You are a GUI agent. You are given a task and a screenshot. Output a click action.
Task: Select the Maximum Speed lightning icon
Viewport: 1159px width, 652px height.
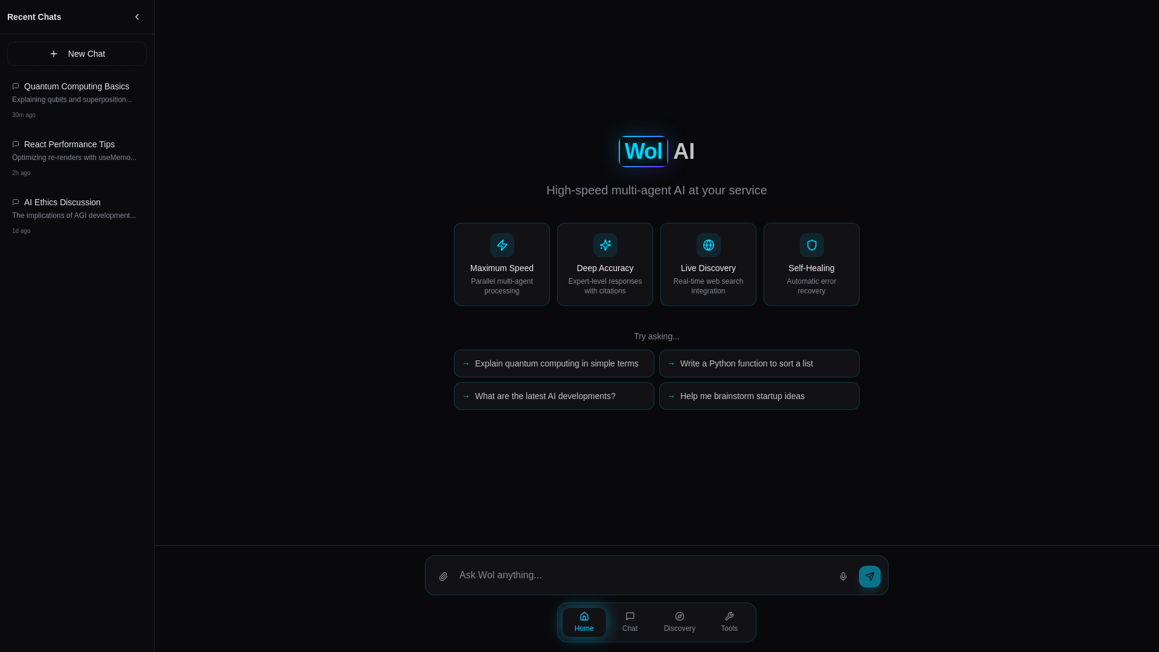click(x=502, y=245)
